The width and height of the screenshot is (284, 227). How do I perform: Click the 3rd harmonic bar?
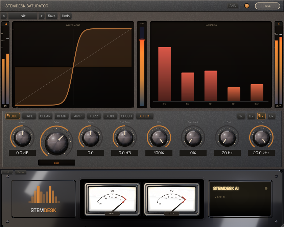click(x=188, y=87)
